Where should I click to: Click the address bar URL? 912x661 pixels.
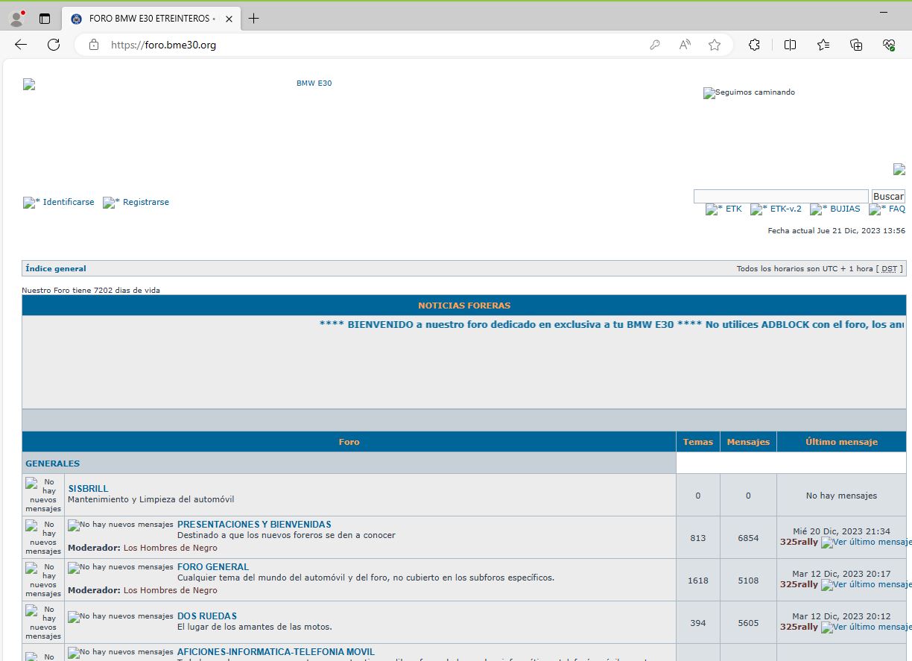(x=163, y=45)
